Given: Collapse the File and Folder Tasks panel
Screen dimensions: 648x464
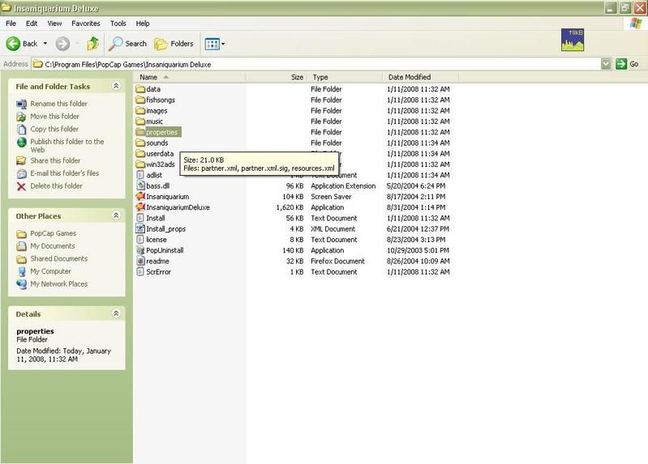Looking at the screenshot, I should (116, 86).
